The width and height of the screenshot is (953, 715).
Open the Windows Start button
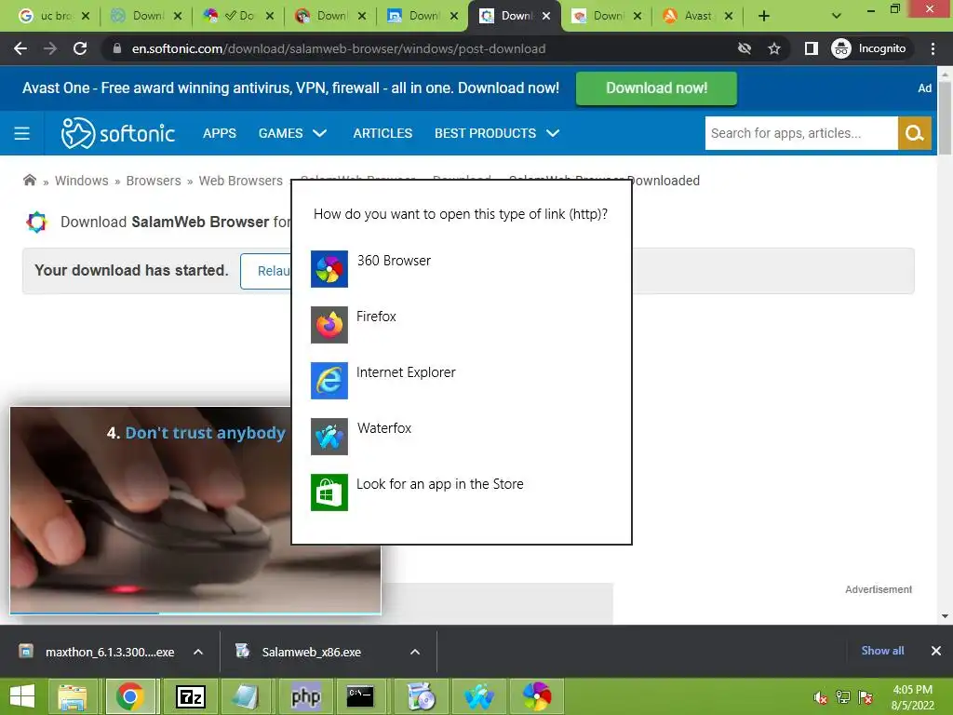point(22,696)
